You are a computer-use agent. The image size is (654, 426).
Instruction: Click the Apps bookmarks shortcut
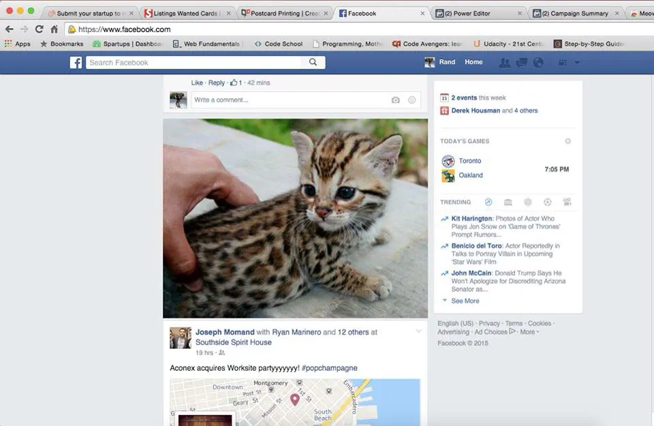pyautogui.click(x=17, y=44)
